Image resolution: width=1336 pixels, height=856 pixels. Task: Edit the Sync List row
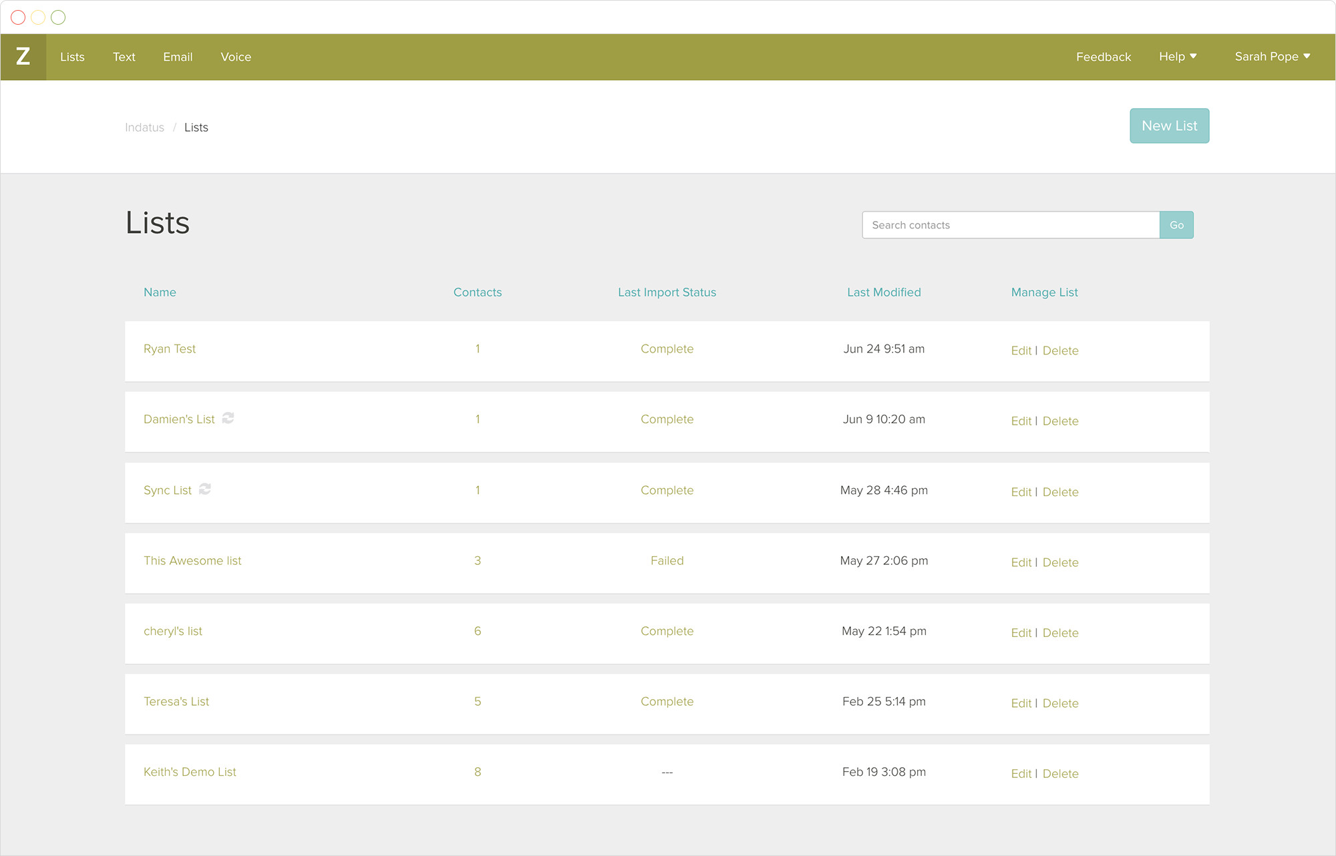pyautogui.click(x=1021, y=492)
